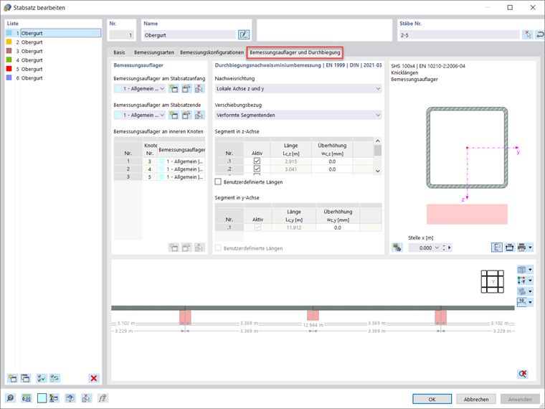This screenshot has width=545, height=409.
Task: Click the stepper arrows next to Stelle x
Action: coord(444,248)
